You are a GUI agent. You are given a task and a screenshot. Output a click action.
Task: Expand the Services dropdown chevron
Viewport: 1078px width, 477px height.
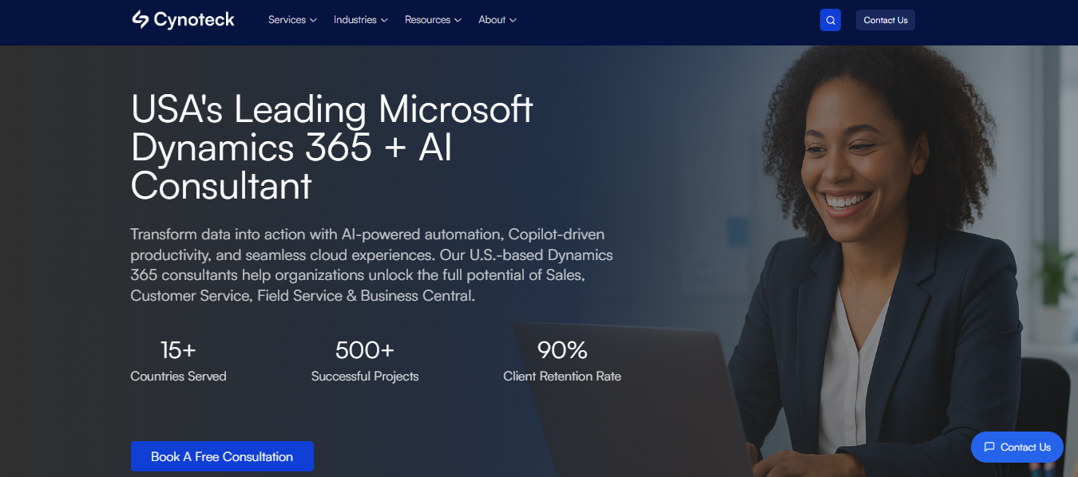(313, 20)
